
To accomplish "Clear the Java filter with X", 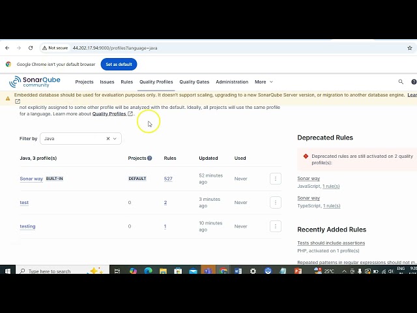I will pyautogui.click(x=108, y=138).
